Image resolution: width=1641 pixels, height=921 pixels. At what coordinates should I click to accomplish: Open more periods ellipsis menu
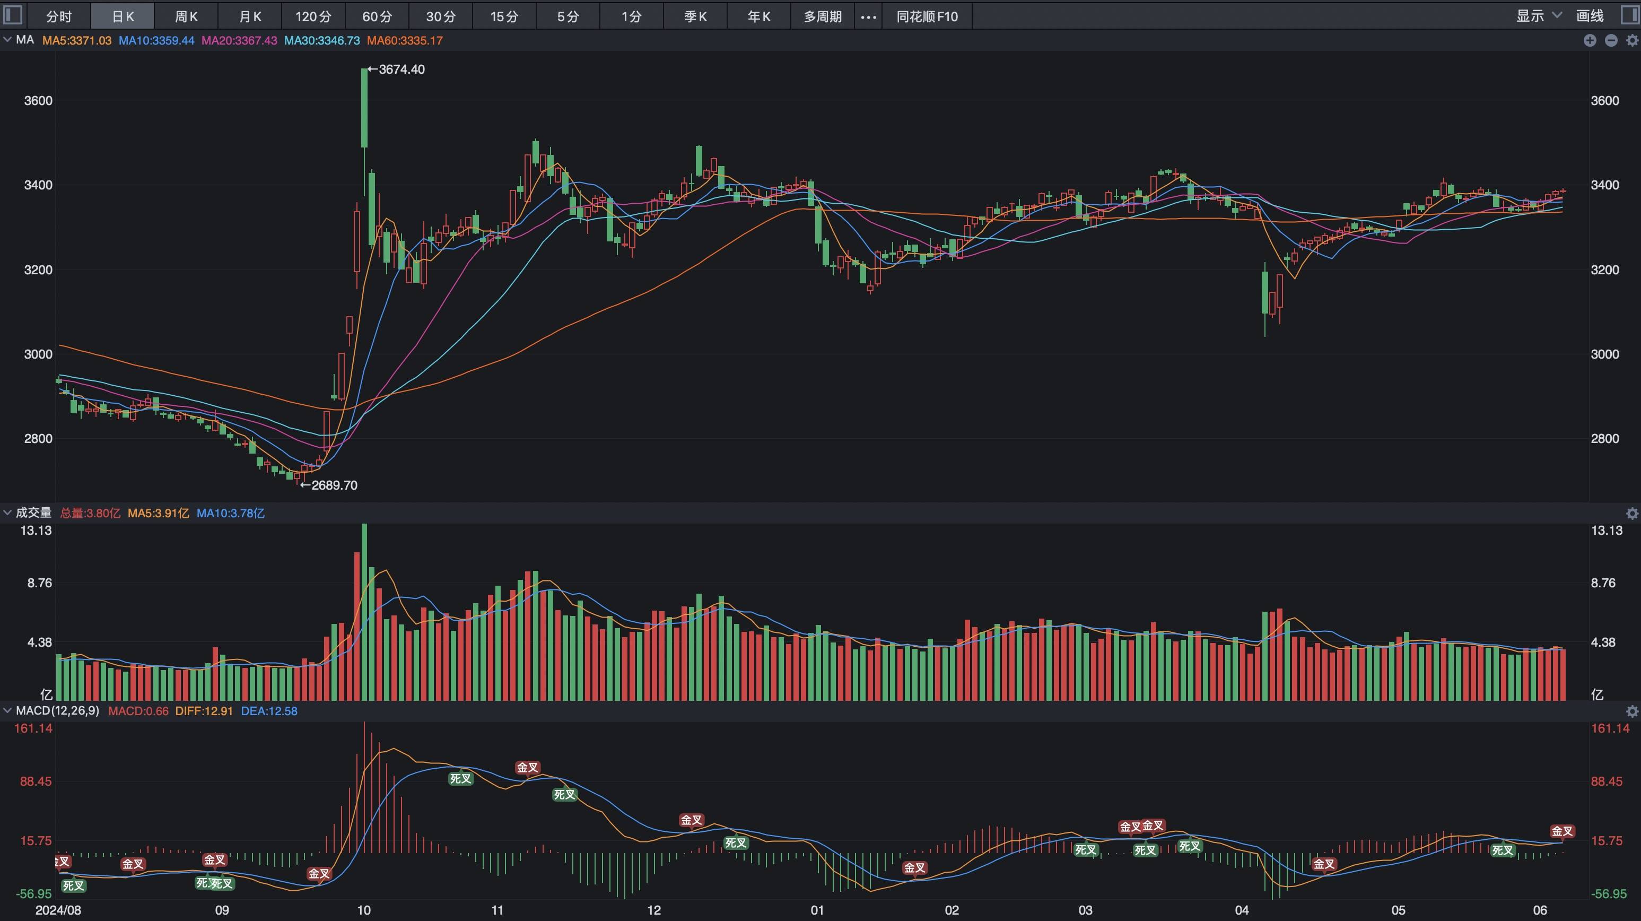(x=868, y=16)
